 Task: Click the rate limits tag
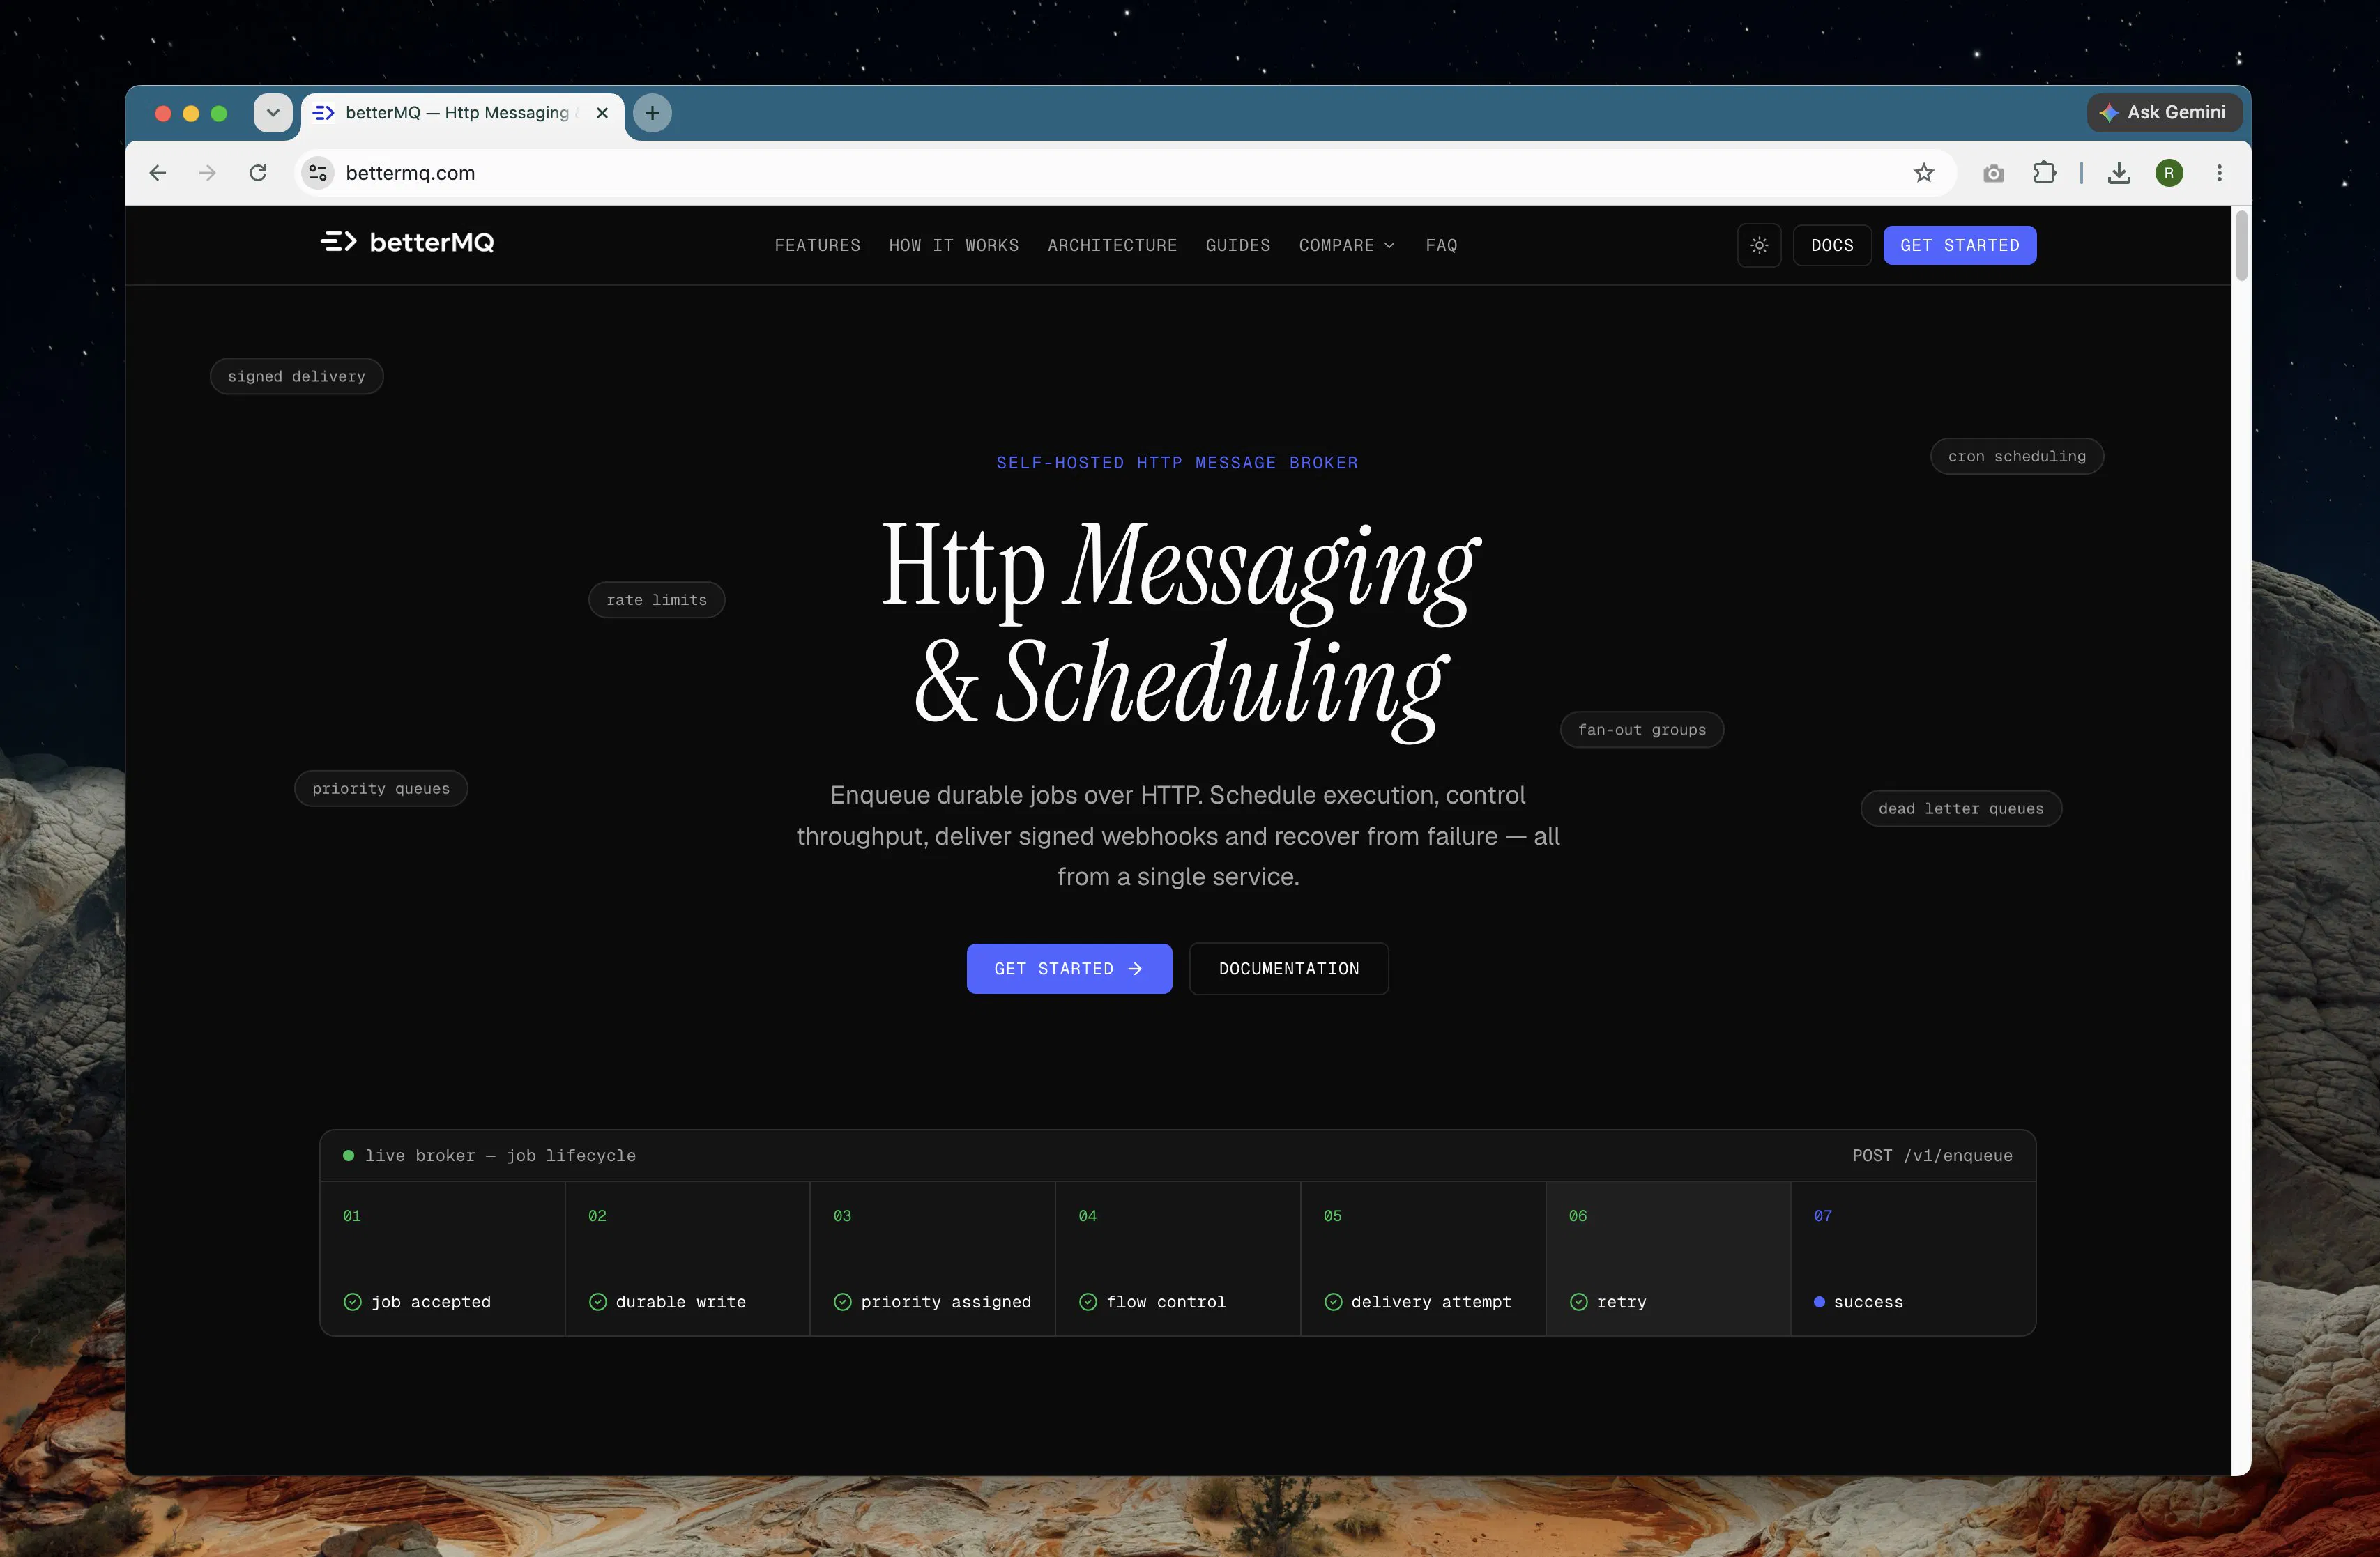click(657, 600)
